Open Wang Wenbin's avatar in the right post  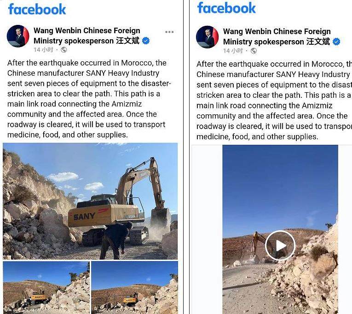207,37
